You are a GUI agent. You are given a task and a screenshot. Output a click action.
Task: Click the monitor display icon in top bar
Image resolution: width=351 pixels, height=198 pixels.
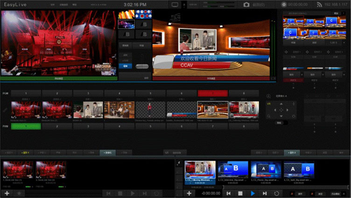point(175,5)
